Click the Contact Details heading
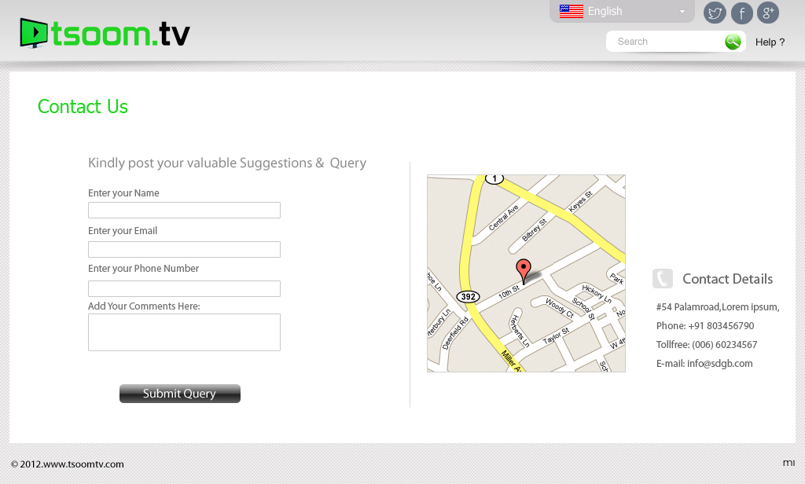The image size is (805, 484). (x=727, y=279)
